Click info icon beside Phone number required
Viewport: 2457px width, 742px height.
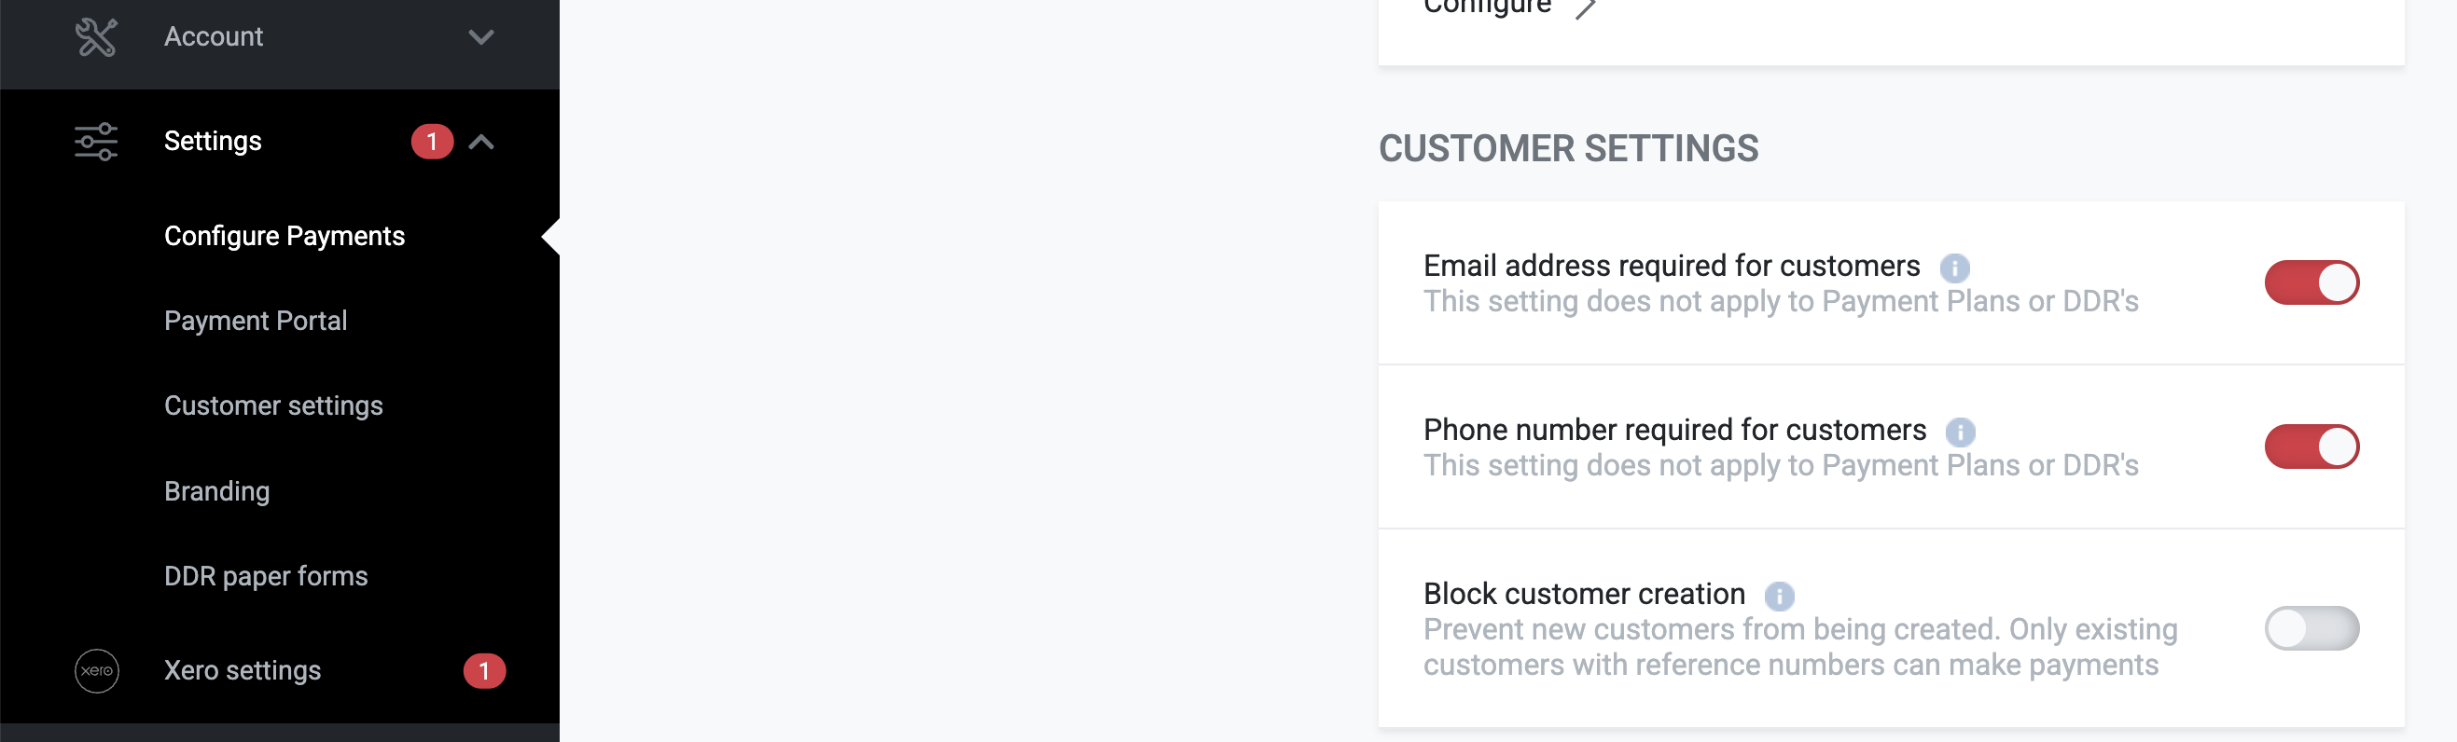click(x=1959, y=432)
